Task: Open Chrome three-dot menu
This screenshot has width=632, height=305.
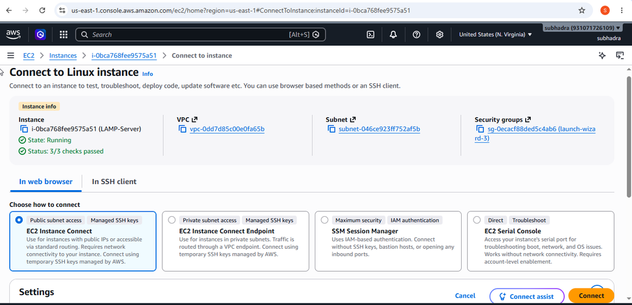Action: [622, 10]
